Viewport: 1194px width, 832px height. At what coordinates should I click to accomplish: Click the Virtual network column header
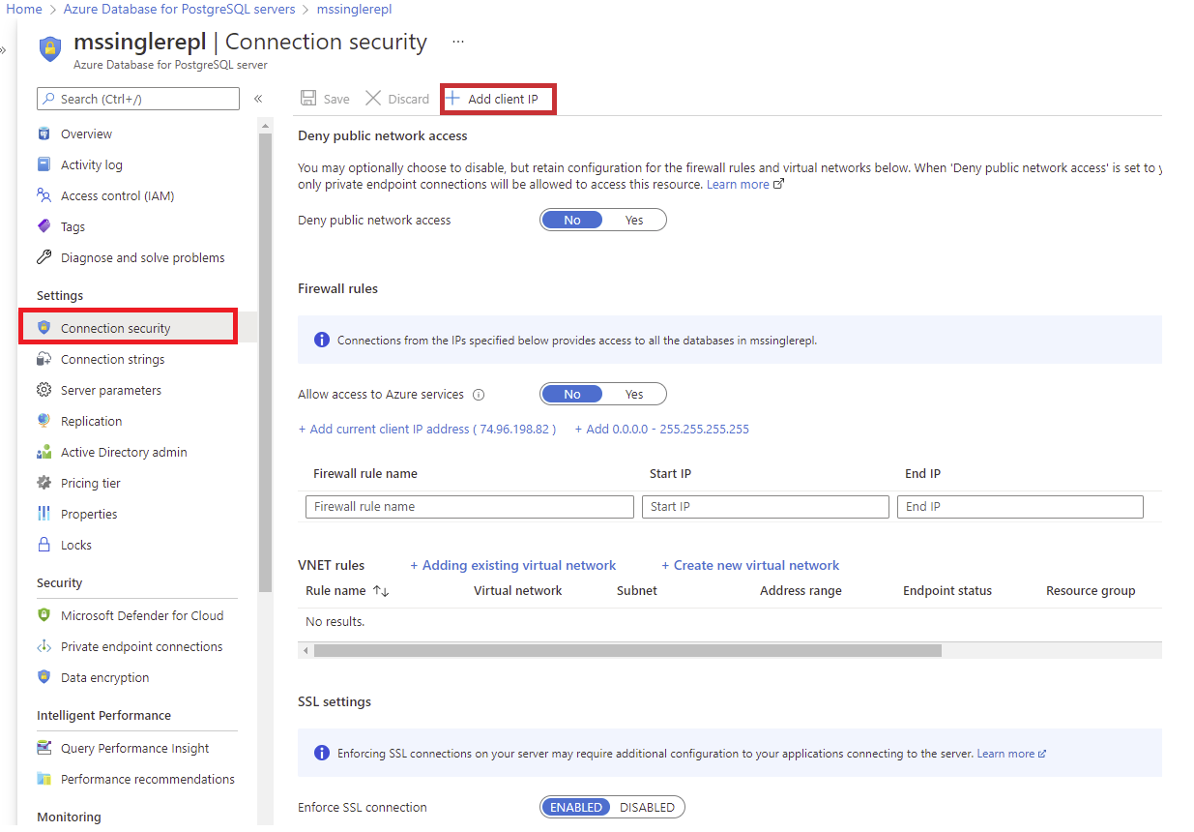click(x=517, y=591)
